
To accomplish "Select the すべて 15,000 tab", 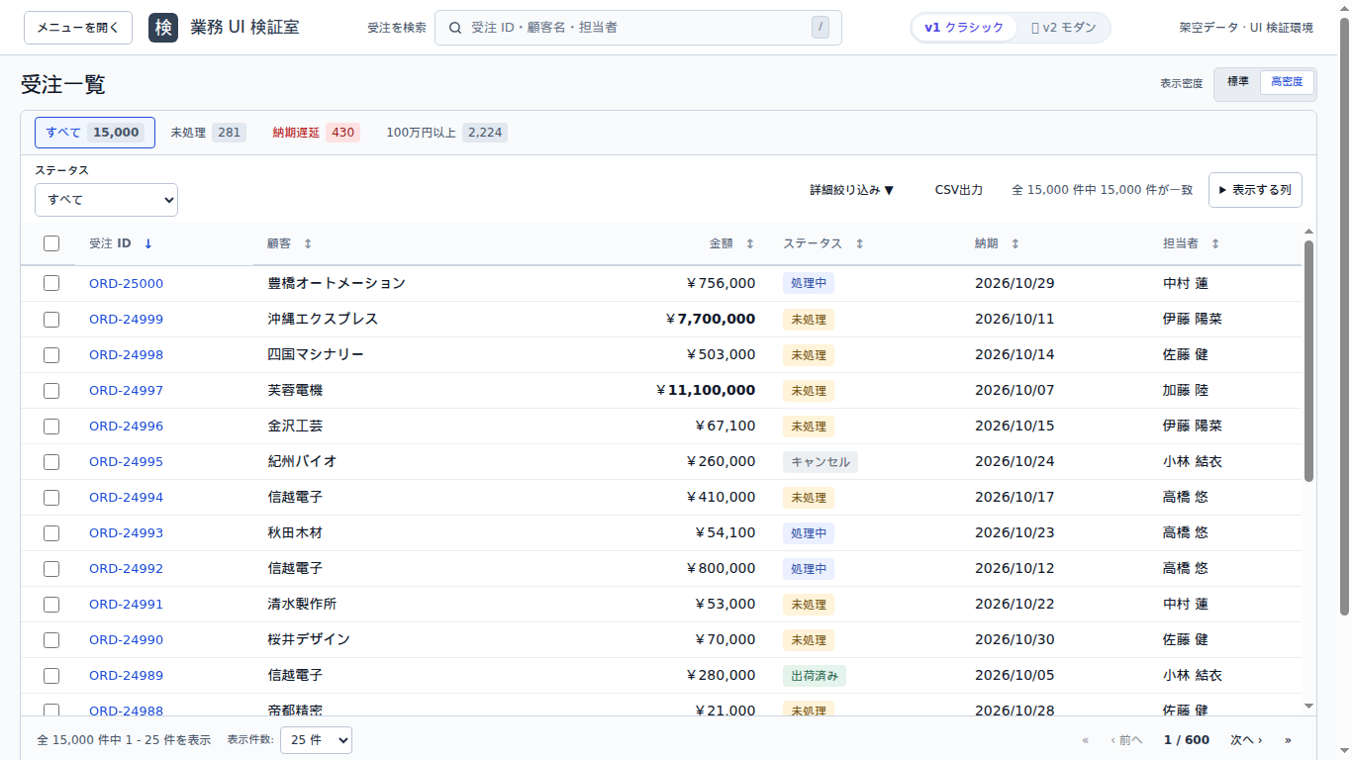I will (95, 133).
